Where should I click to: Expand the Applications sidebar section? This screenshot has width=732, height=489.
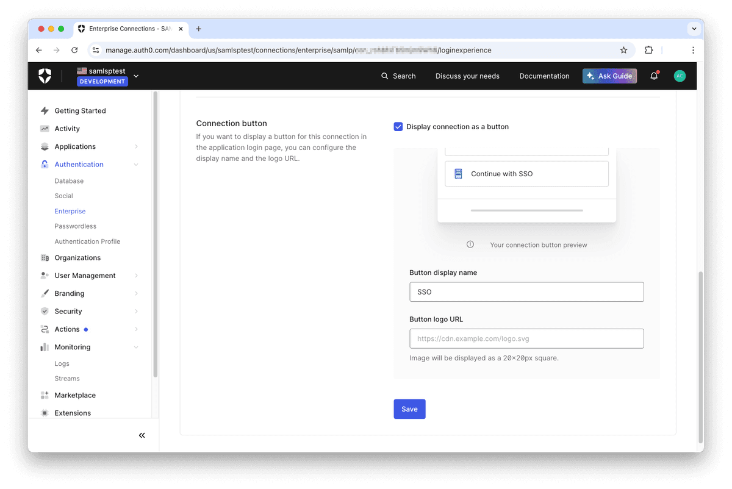pyautogui.click(x=136, y=147)
